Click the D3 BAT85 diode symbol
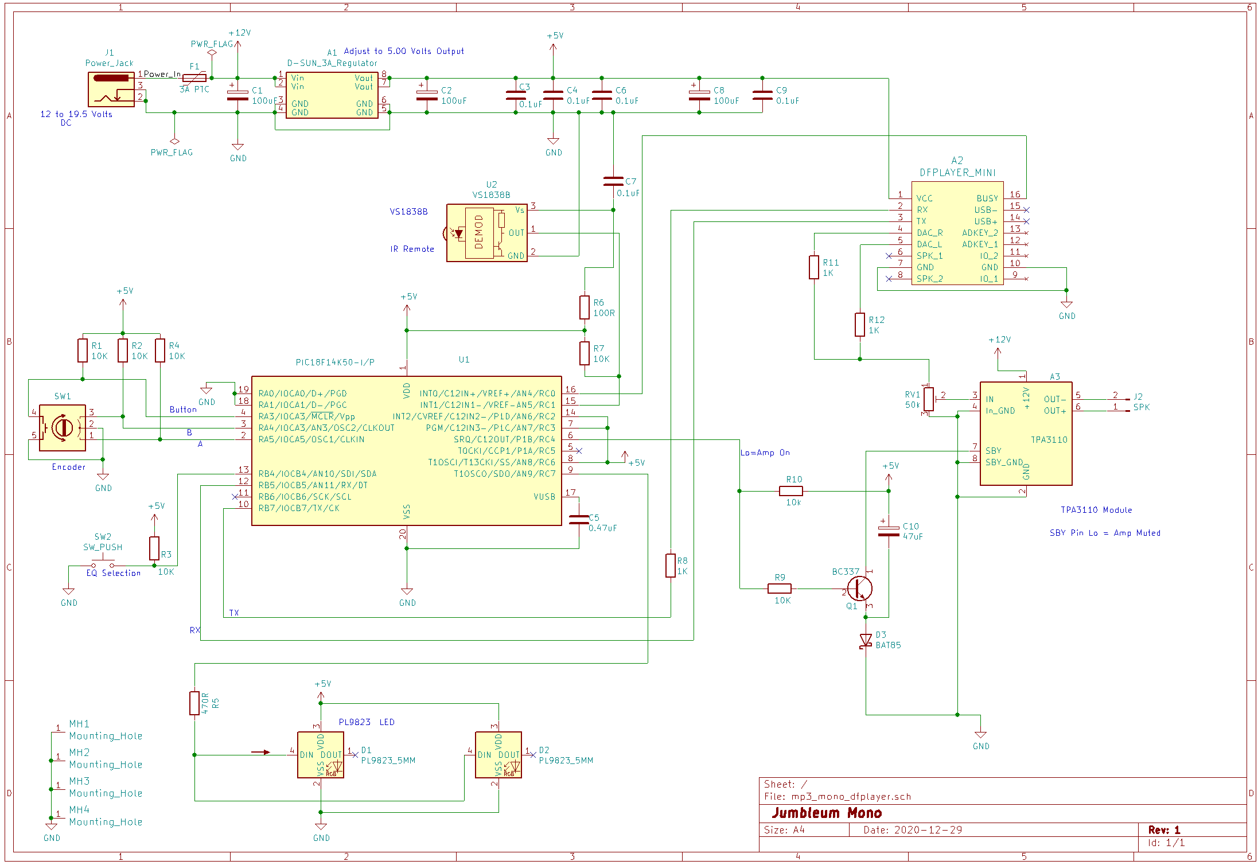 pos(866,641)
